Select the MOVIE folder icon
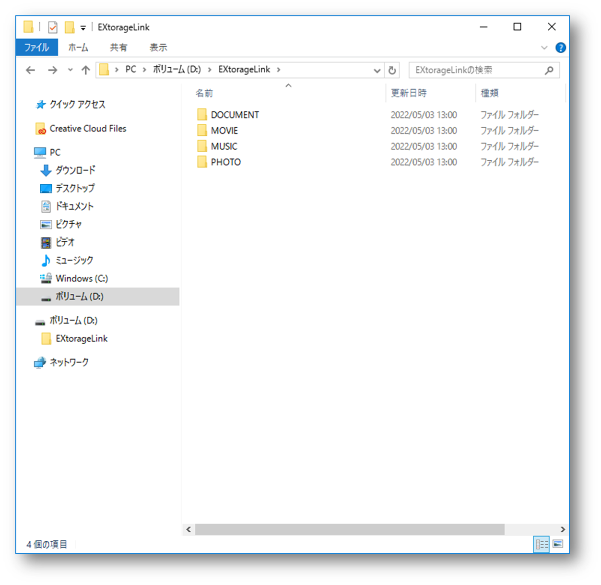 pyautogui.click(x=202, y=131)
